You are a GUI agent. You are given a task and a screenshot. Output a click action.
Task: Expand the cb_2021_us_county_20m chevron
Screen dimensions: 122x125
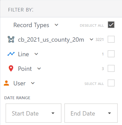[91, 39]
